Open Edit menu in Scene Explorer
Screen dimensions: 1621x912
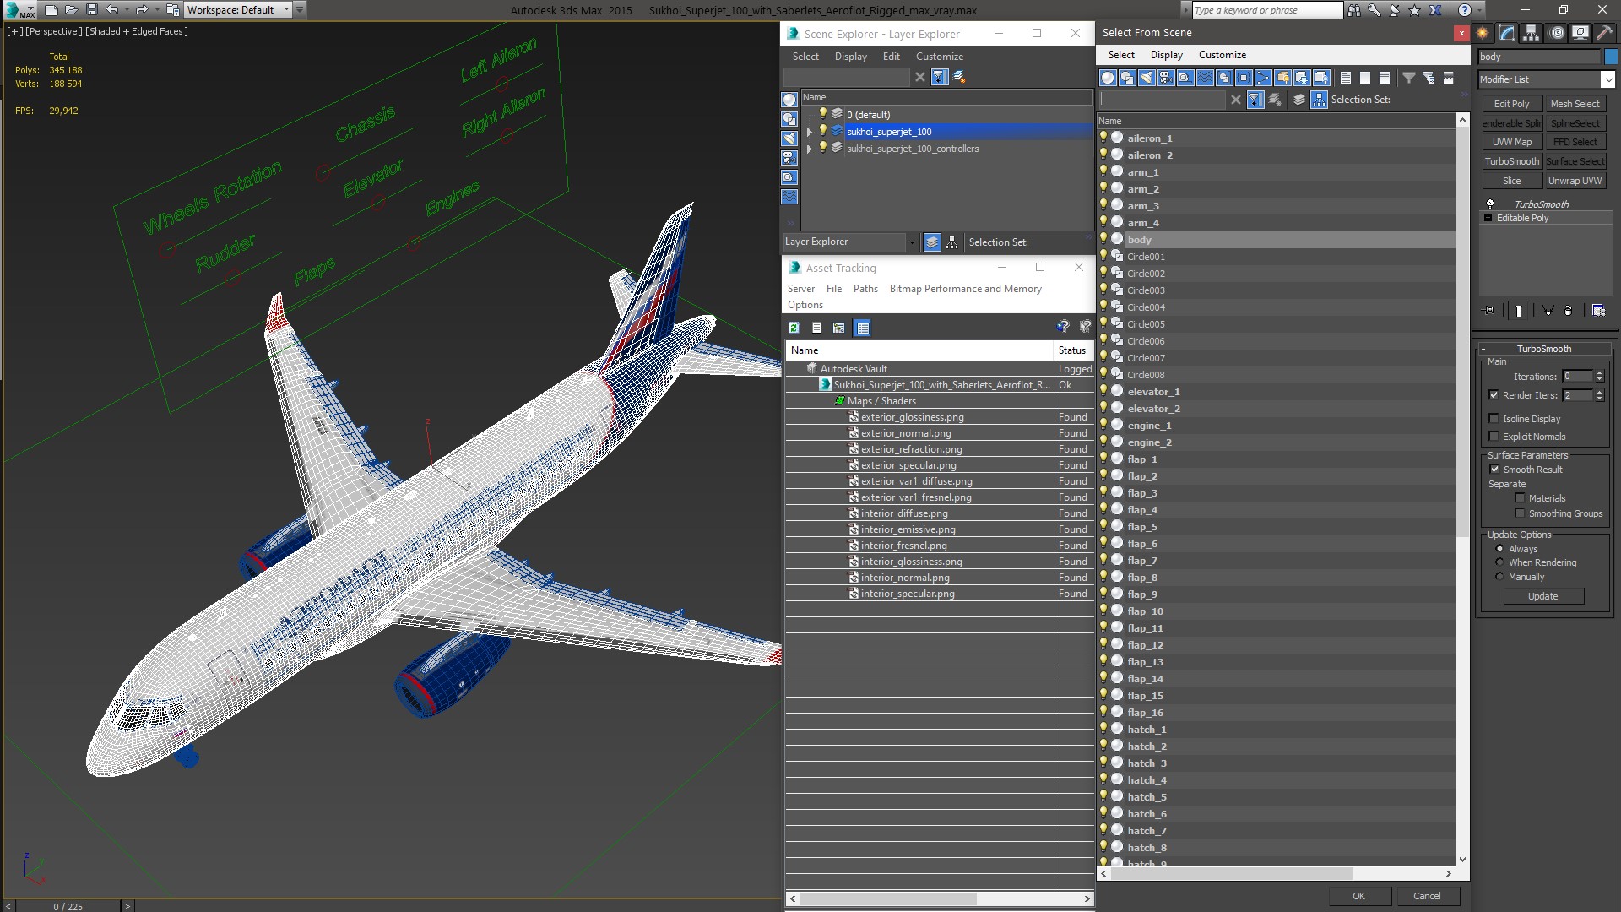point(891,57)
